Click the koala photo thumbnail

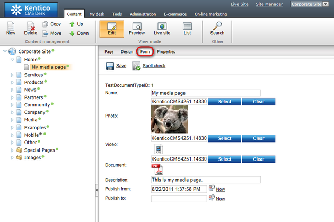point(170,119)
